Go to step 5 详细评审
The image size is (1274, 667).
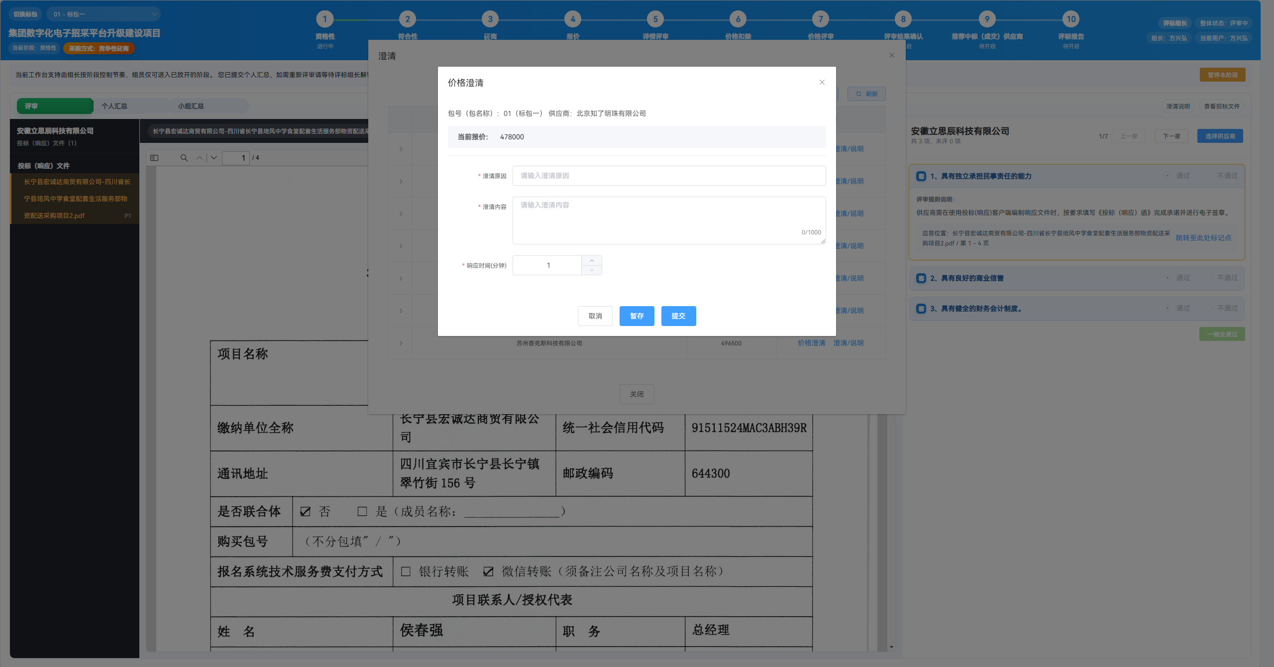coord(655,19)
